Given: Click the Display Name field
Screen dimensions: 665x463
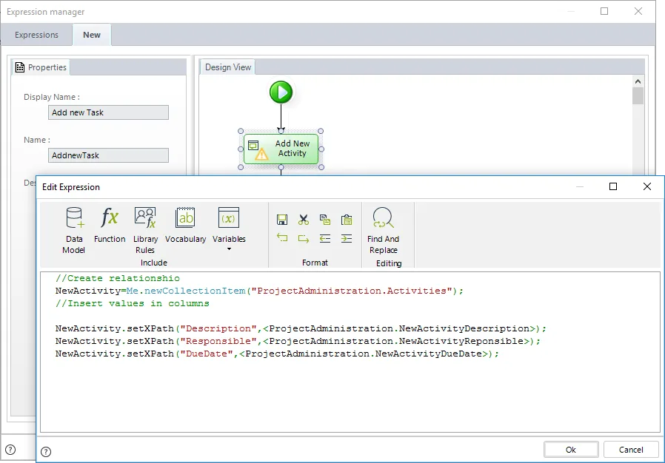Looking at the screenshot, I should (x=108, y=112).
